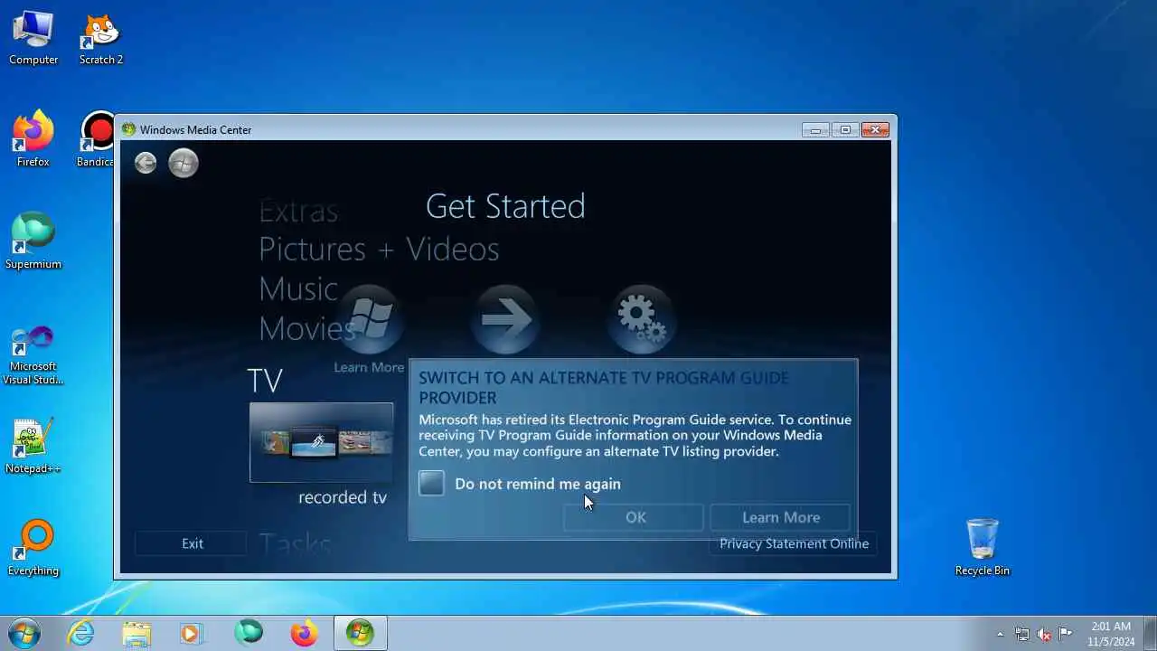Open the recorded tv thumbnail

(322, 442)
